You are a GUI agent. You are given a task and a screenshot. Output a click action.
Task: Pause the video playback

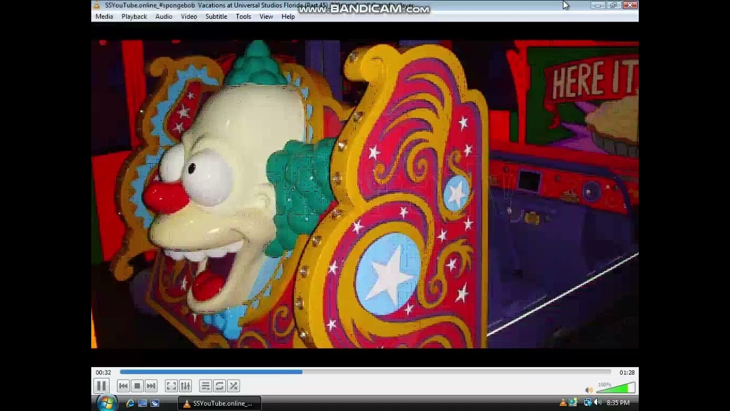click(101, 386)
